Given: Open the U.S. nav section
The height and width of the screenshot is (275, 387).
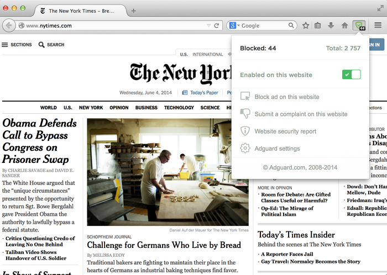Looking at the screenshot, I should (67, 108).
